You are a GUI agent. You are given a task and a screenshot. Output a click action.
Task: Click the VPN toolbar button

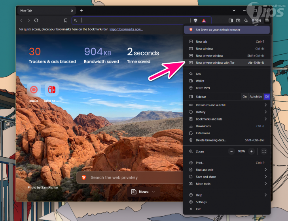pyautogui.click(x=256, y=21)
